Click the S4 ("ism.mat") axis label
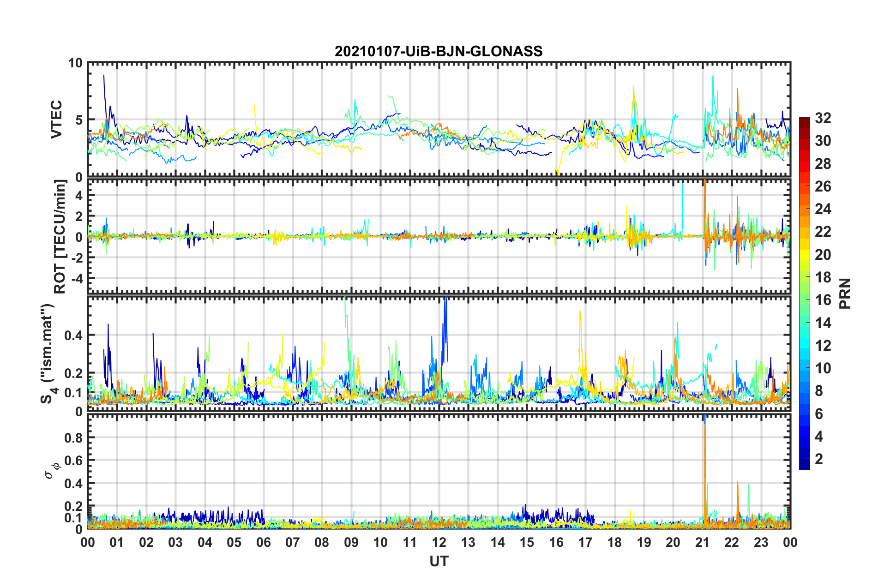878x587 pixels. [48, 353]
